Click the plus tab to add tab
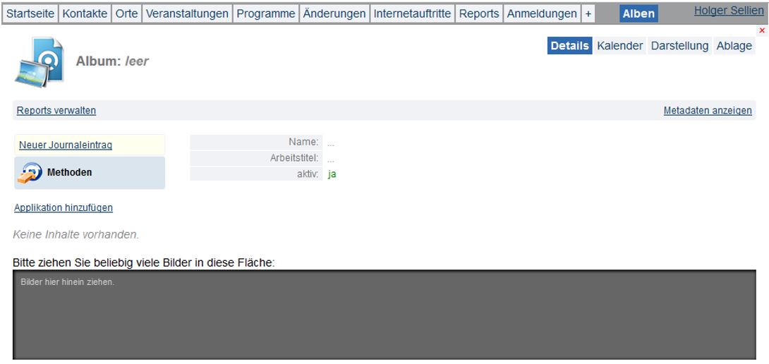 588,13
